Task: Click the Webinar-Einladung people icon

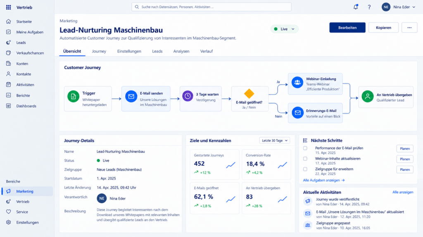Action: [297, 82]
